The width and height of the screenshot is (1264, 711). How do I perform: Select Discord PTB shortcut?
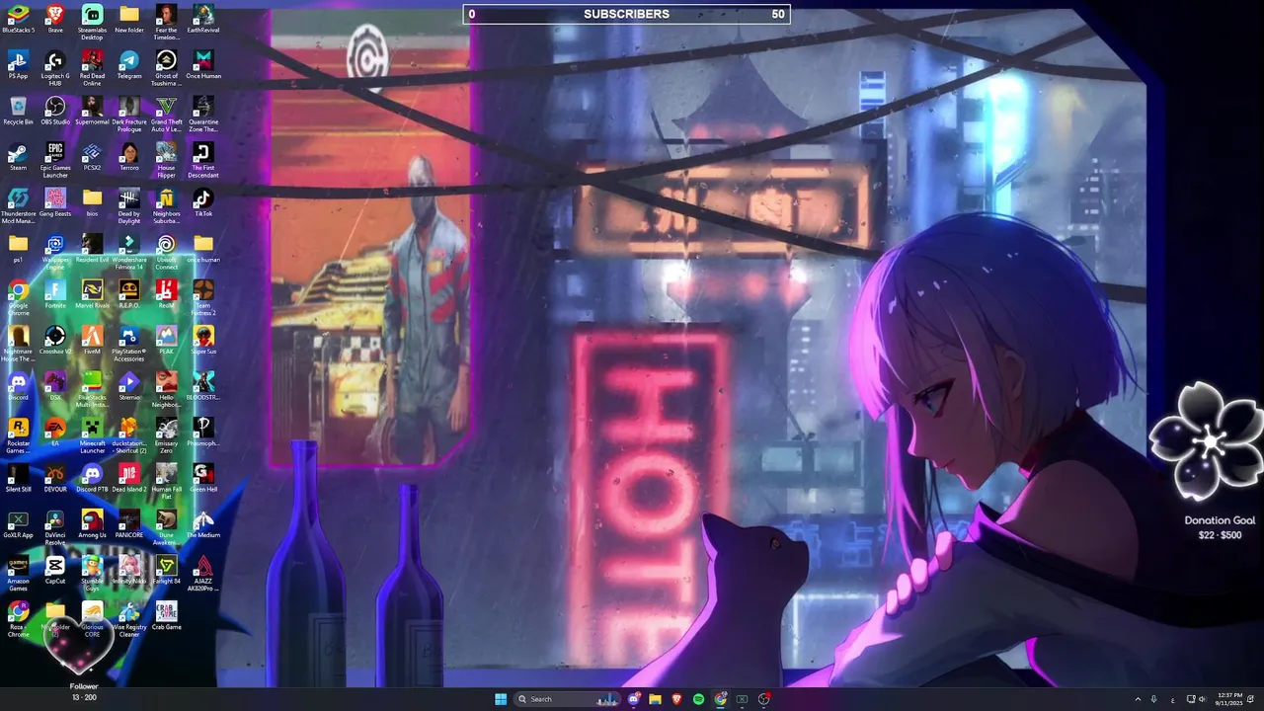(92, 473)
